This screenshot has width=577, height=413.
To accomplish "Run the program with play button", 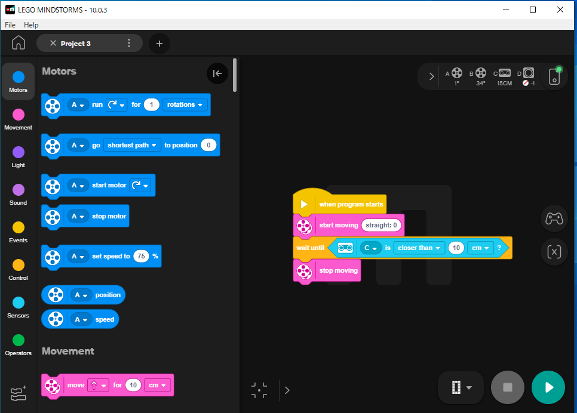I will pyautogui.click(x=548, y=387).
